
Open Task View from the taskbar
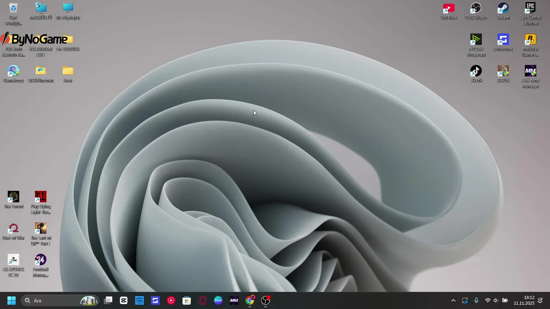(x=108, y=300)
